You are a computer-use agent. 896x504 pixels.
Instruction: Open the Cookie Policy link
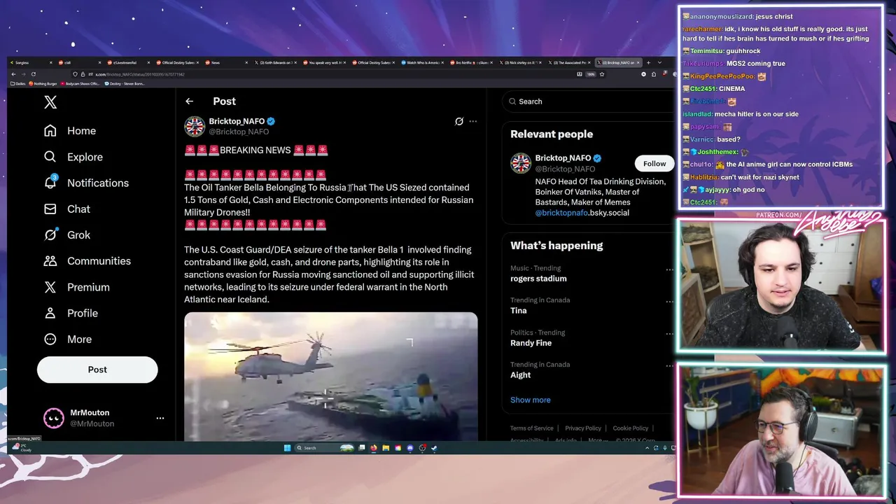click(x=631, y=428)
